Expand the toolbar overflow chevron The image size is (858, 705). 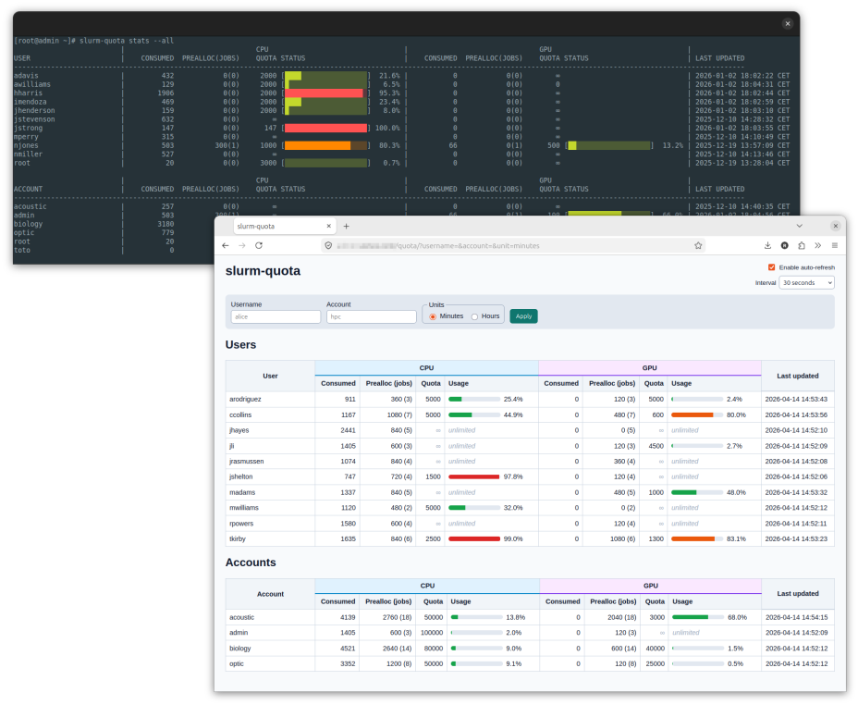(x=818, y=246)
